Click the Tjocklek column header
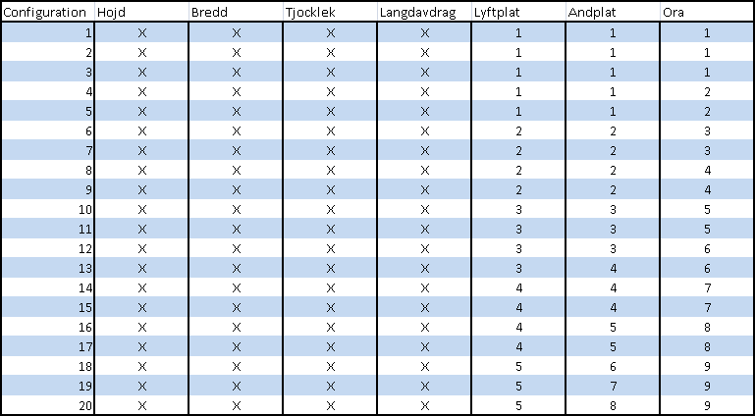Screen dimensions: 755x416 pos(330,12)
